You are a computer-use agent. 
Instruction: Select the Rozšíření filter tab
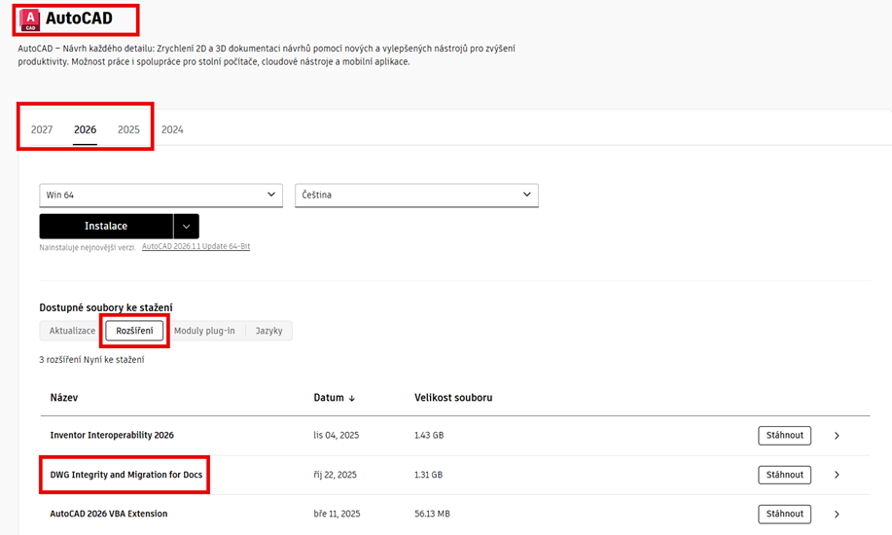[x=134, y=331]
